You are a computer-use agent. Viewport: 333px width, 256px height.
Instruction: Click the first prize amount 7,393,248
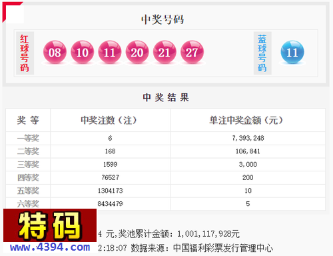pyautogui.click(x=248, y=138)
